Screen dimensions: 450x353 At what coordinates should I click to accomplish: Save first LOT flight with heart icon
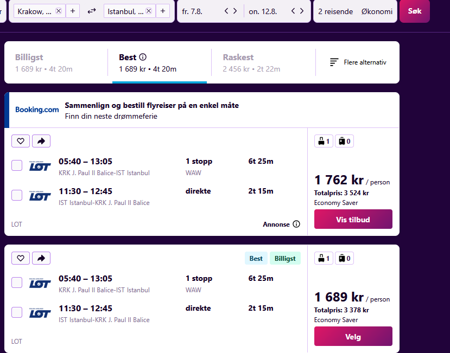point(21,141)
